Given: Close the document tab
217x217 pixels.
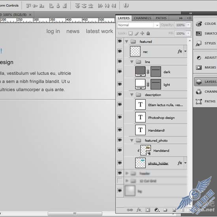Looking at the screenshot, I should click(x=30, y=15).
